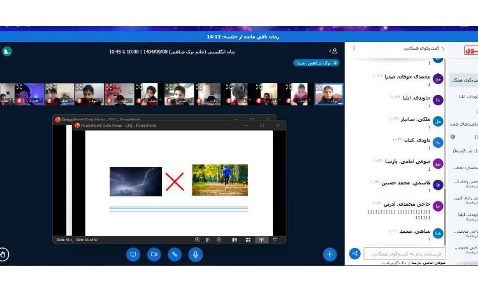Click the session title text in header
Image resolution: width=478 pixels, height=306 pixels.
(x=171, y=51)
